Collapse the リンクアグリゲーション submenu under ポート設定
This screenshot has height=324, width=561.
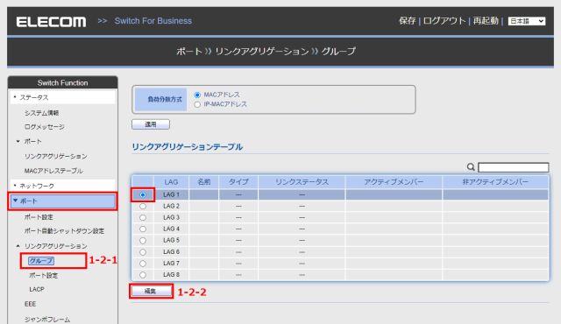pyautogui.click(x=56, y=246)
